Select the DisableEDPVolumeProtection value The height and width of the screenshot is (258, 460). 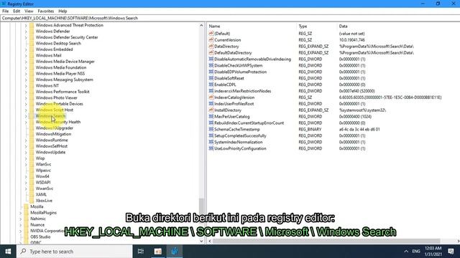coord(241,72)
